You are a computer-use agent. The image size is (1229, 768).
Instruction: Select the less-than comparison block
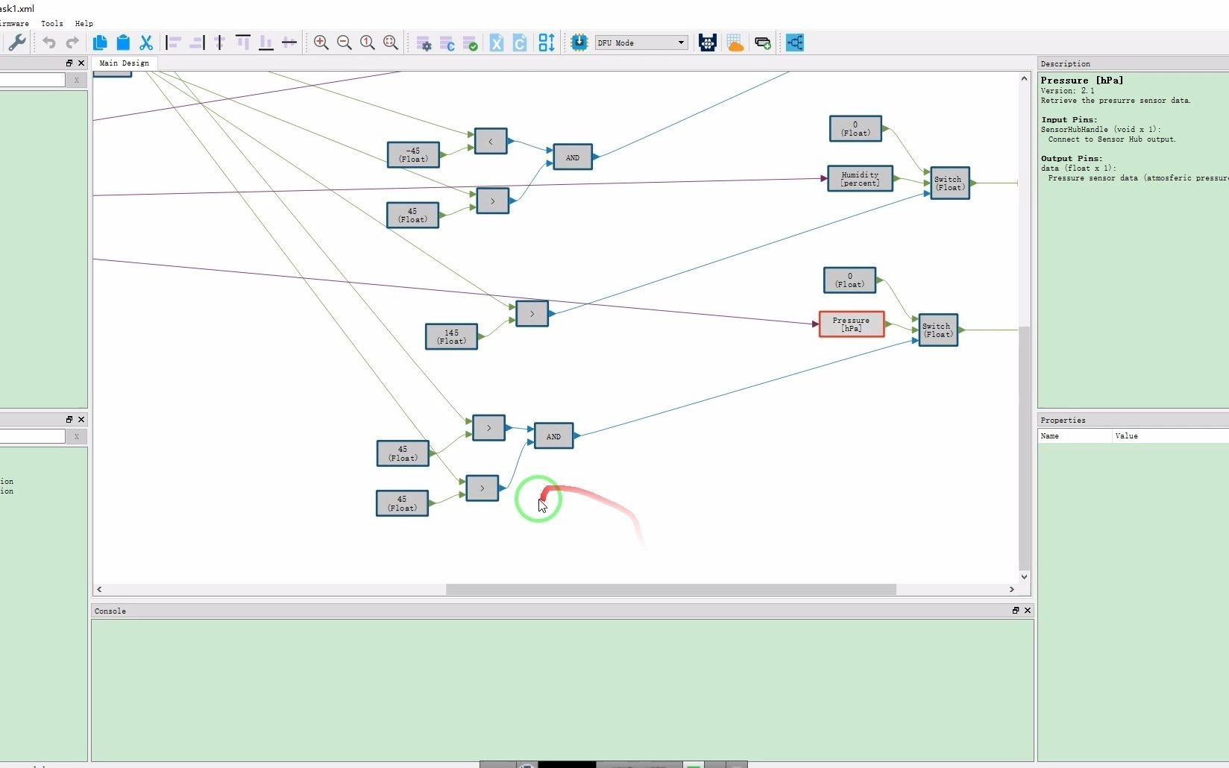point(491,141)
